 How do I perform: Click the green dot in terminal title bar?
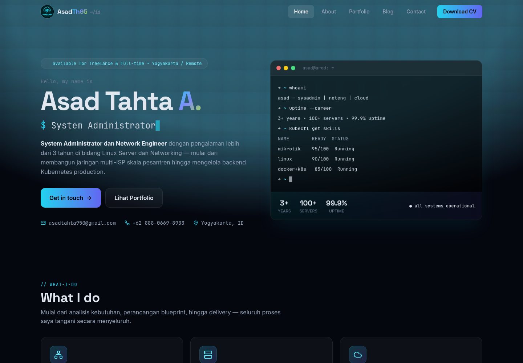(293, 68)
